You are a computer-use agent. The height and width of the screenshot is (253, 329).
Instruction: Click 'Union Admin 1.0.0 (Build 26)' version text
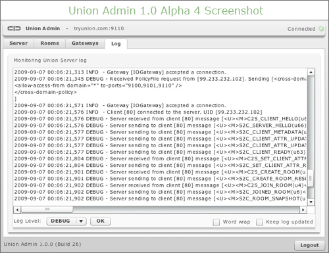(x=42, y=244)
